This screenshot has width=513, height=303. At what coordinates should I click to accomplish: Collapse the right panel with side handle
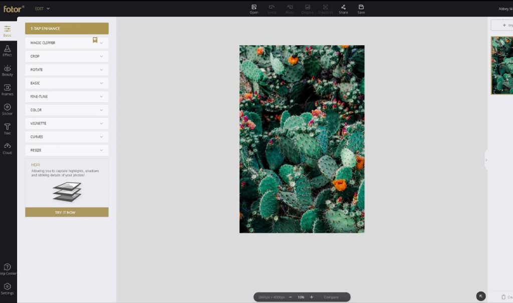[486, 160]
